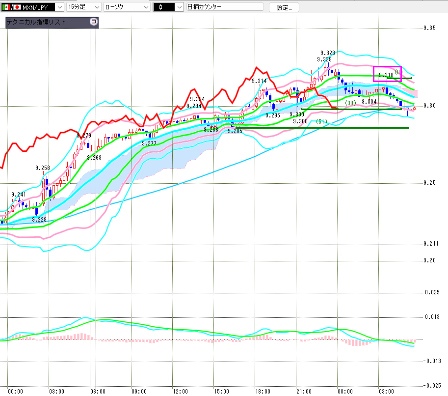Click the 9.30 price axis label
The width and height of the screenshot is (448, 396).
coord(430,106)
